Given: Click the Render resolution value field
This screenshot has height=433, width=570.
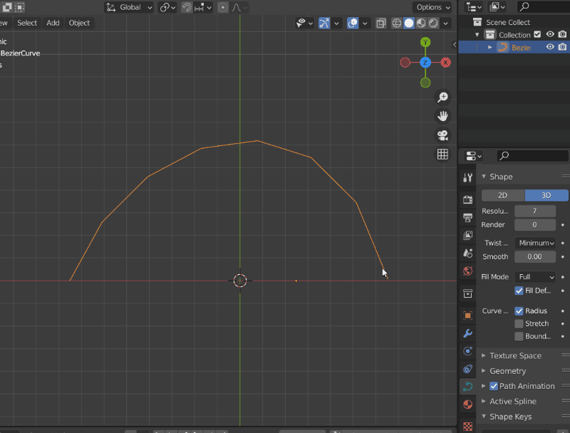Looking at the screenshot, I should click(x=535, y=225).
